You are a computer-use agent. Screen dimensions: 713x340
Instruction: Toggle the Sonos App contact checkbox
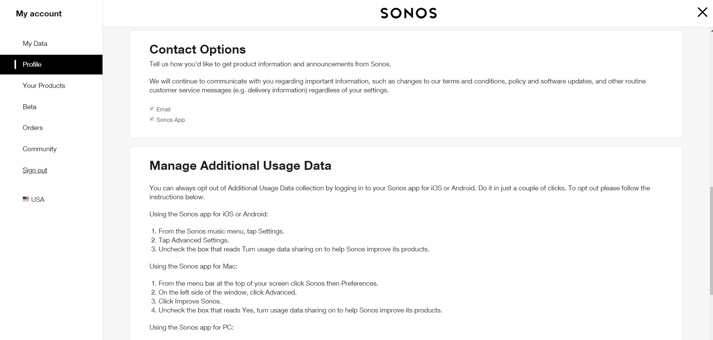pos(152,119)
